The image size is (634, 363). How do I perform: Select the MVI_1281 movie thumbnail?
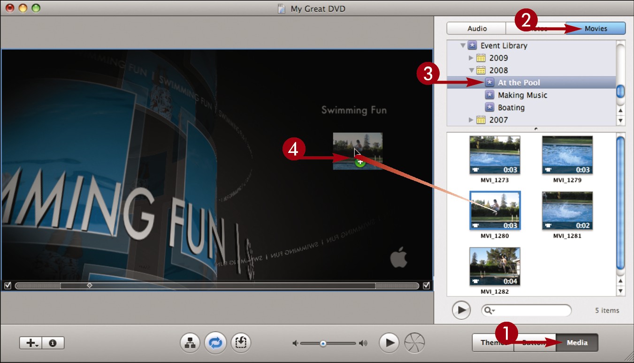point(567,211)
